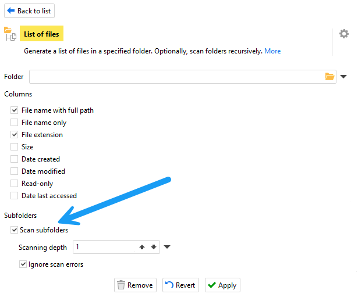Click the folder browse icon
Screen dimensions: 358x301
330,77
